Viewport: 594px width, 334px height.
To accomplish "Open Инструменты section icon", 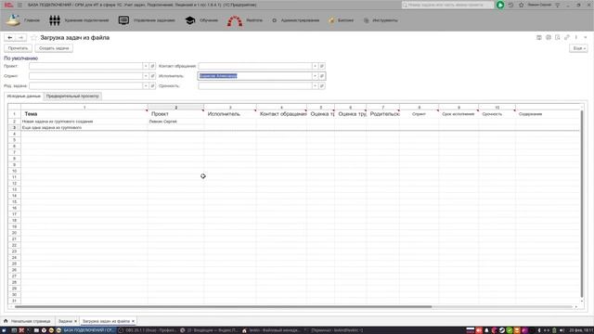I will [366, 20].
